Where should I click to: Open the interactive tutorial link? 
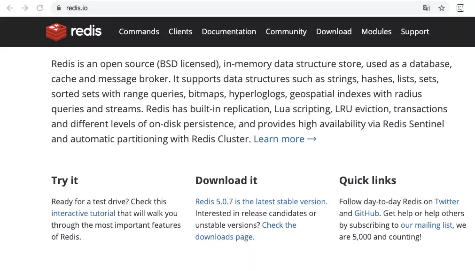pos(83,213)
